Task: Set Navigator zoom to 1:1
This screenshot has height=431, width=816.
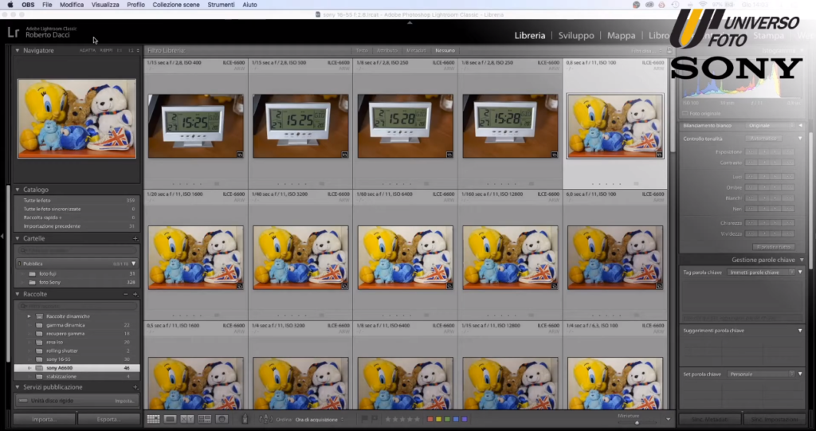Action: (120, 50)
